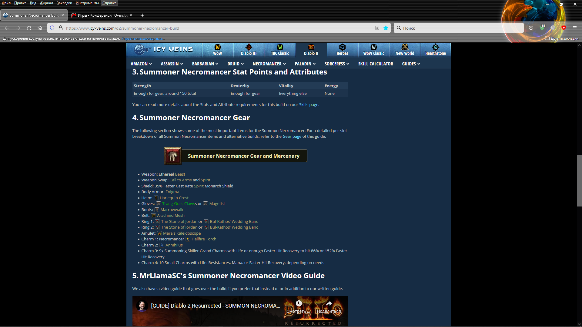This screenshot has height=327, width=582.
Task: Go back to the previous page
Action: click(7, 28)
